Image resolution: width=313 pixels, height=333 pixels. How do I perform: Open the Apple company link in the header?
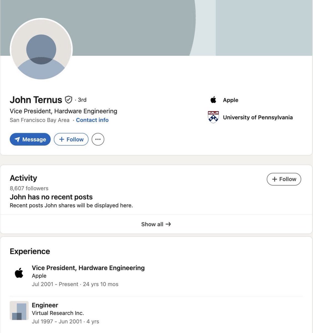pyautogui.click(x=231, y=100)
